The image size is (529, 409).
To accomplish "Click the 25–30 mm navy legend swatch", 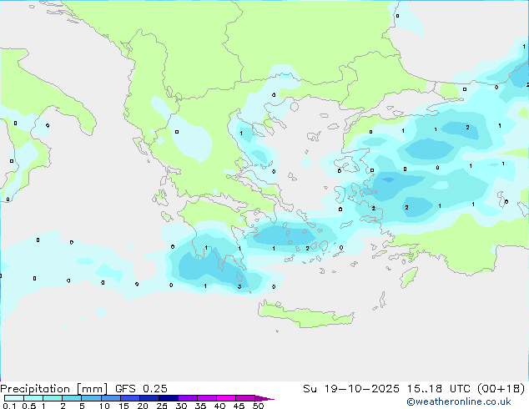I will click(169, 398).
